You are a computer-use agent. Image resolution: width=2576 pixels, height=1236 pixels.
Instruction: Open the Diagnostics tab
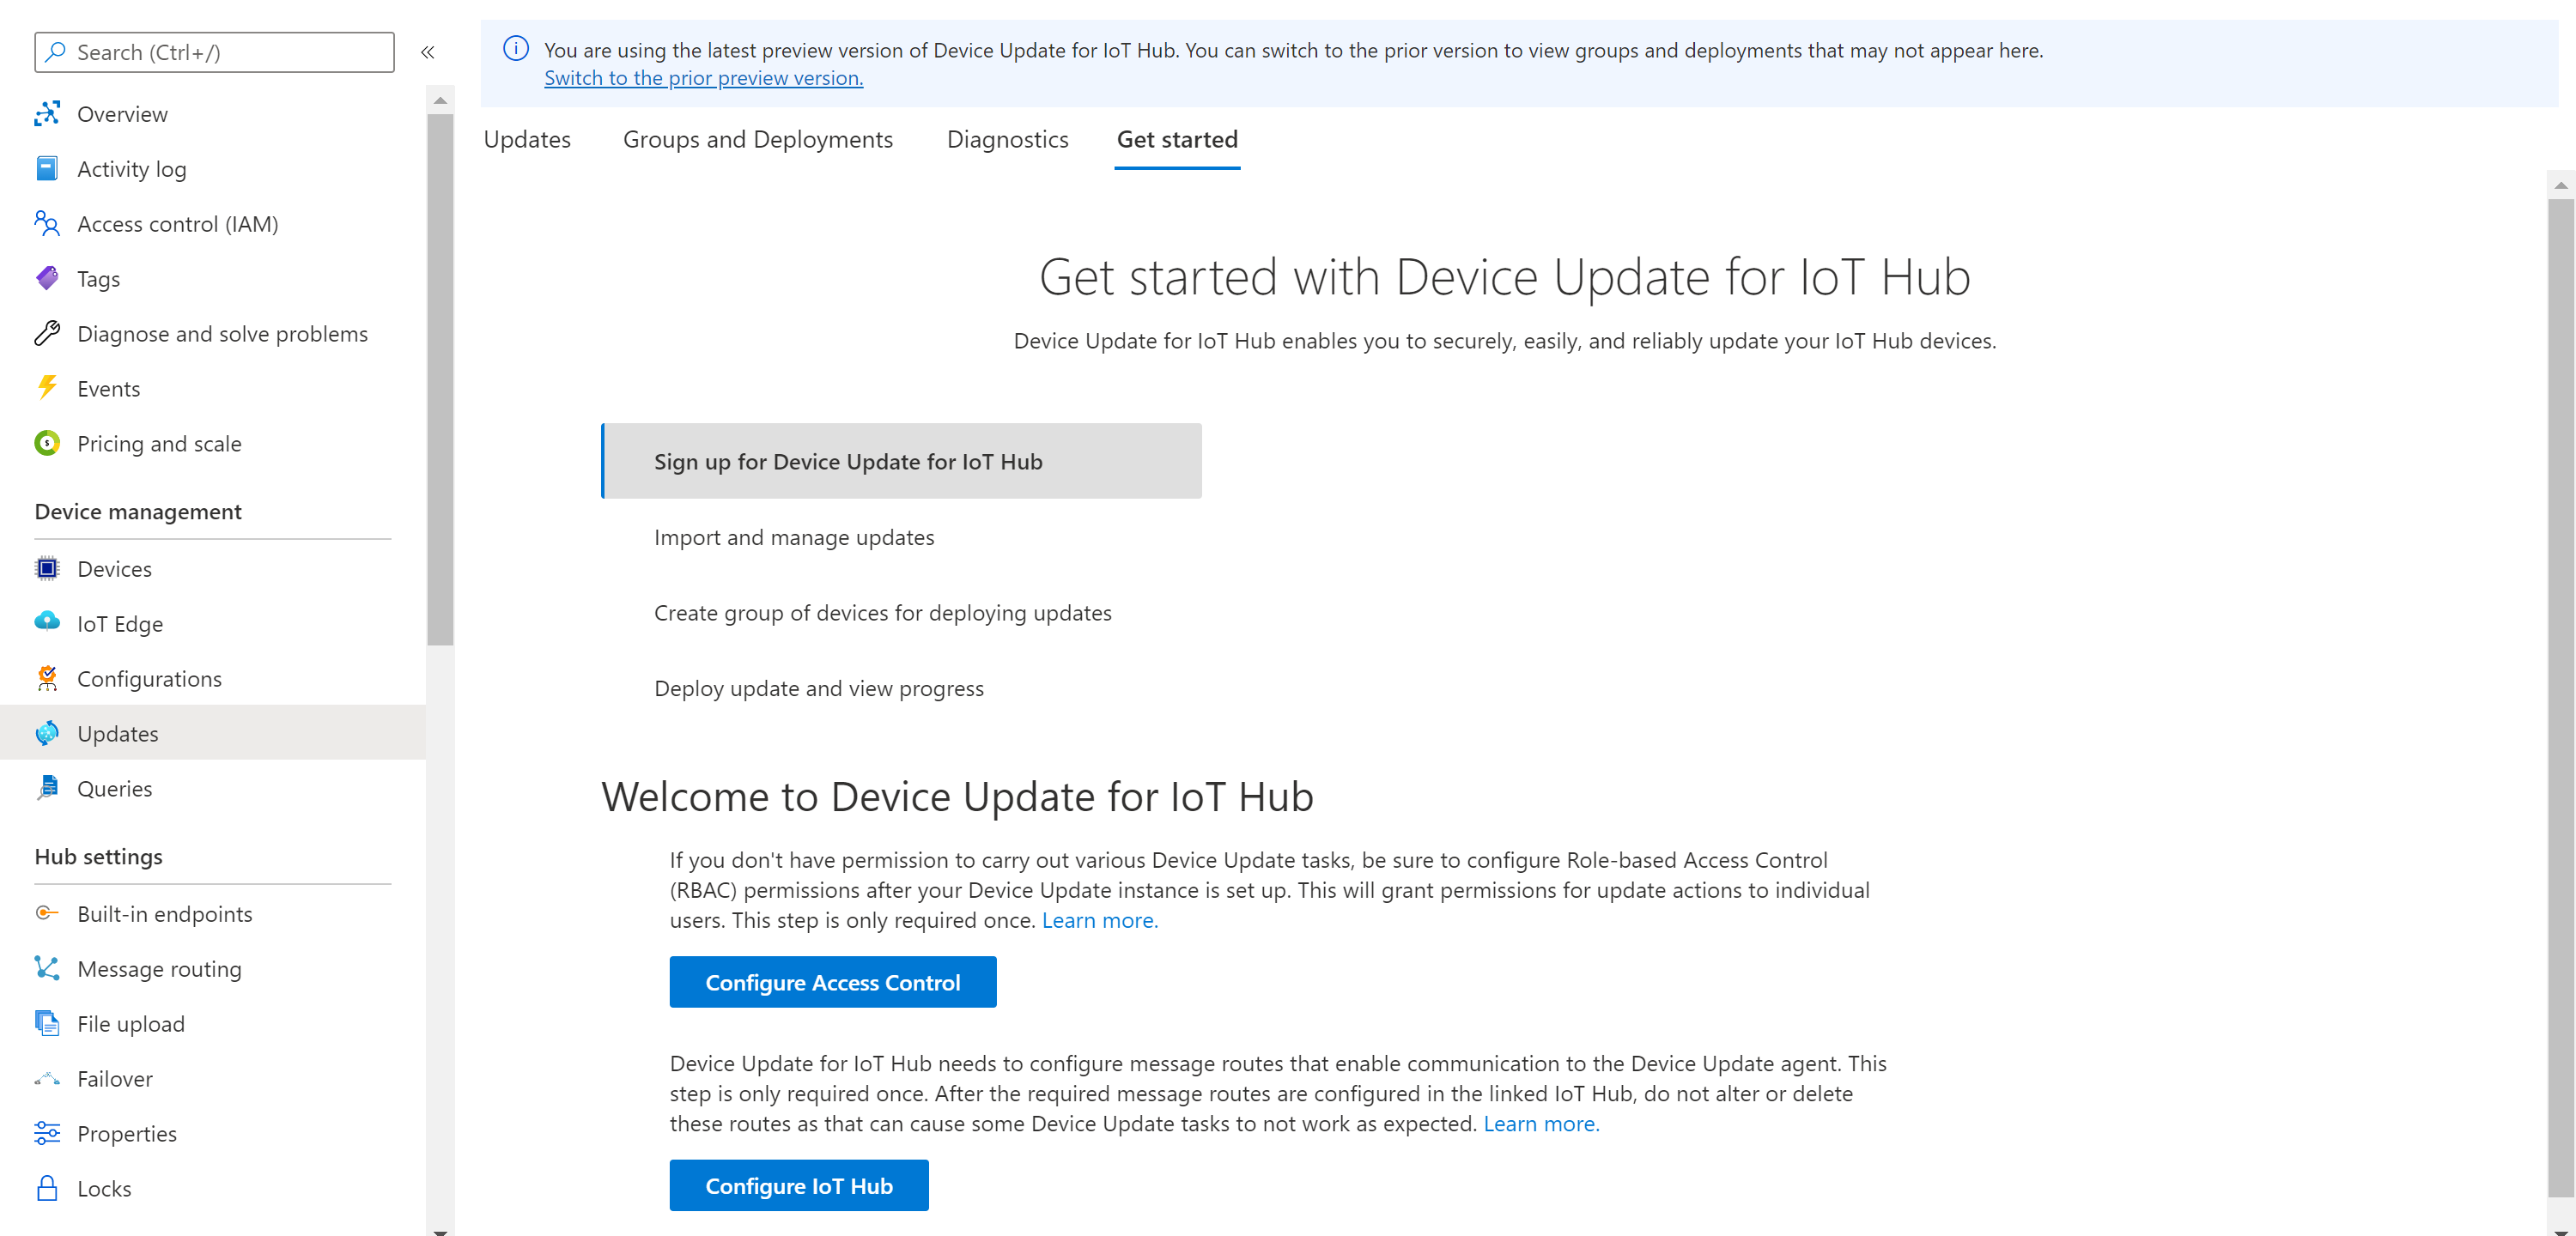pyautogui.click(x=1007, y=140)
